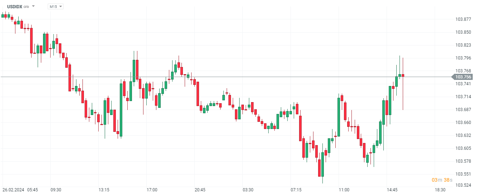Click the 20:45 time axis label
Viewport: 477px width, 196px height.
coord(200,190)
